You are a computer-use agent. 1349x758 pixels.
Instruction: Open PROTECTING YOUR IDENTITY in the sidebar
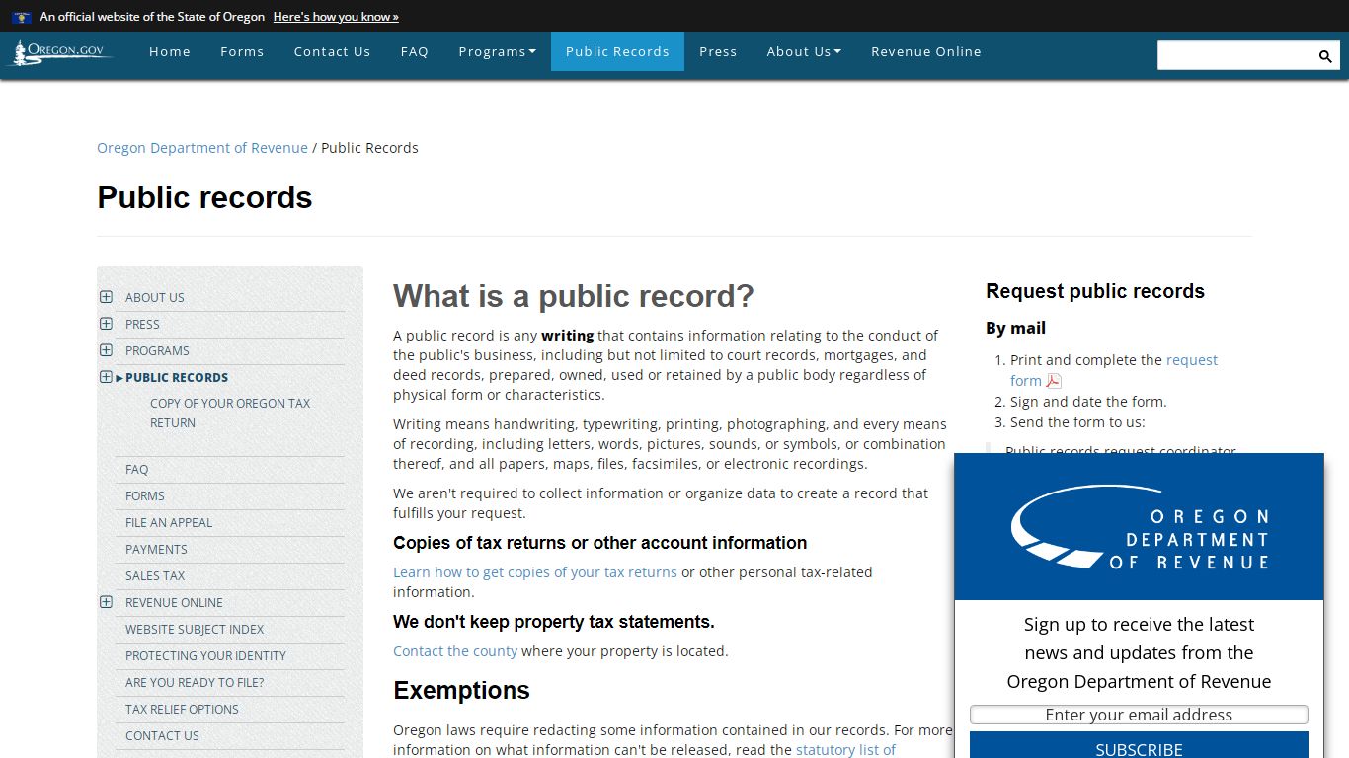(x=205, y=656)
